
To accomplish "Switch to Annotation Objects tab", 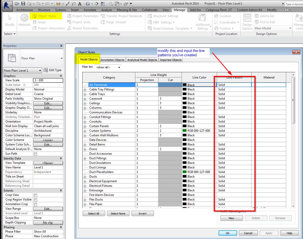I will coord(112,60).
